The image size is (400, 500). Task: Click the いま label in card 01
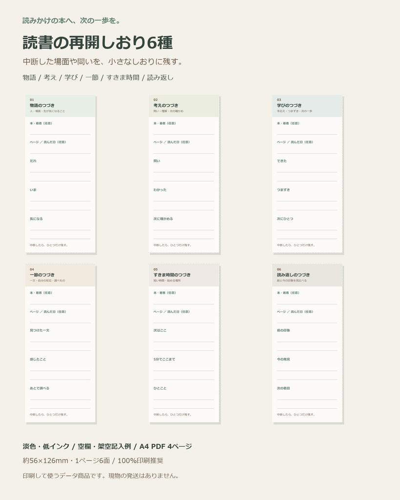33,190
